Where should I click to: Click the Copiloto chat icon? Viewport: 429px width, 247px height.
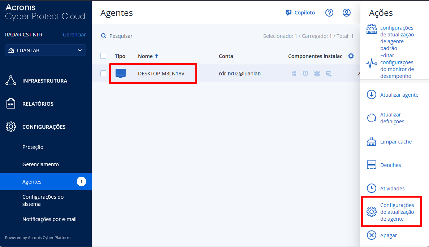click(288, 13)
